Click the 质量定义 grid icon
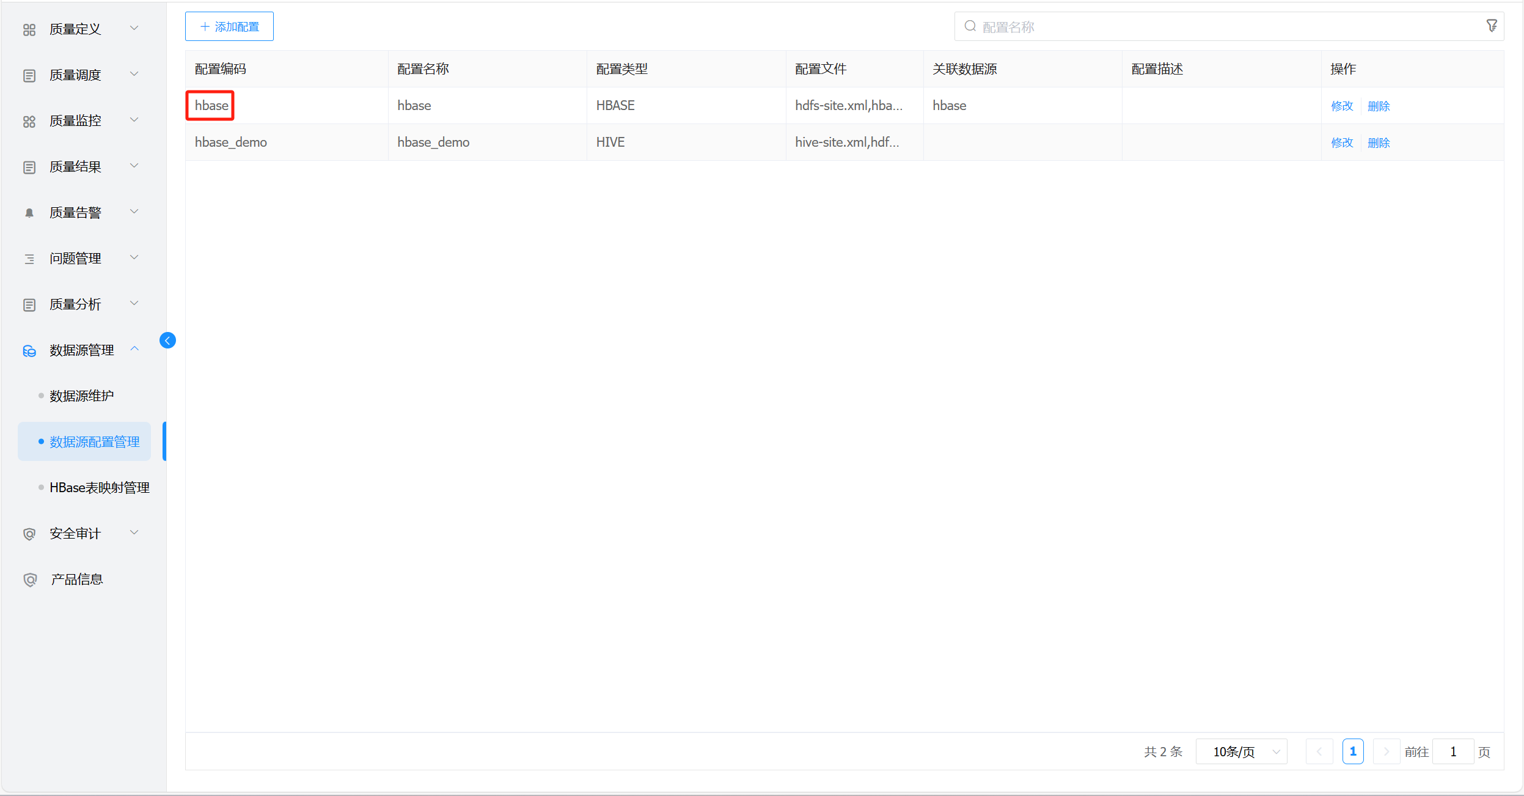Viewport: 1524px width, 796px height. coord(29,29)
